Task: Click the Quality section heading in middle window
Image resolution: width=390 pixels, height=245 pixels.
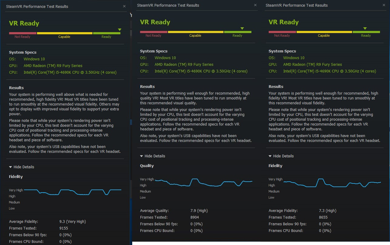Action: tap(147, 166)
